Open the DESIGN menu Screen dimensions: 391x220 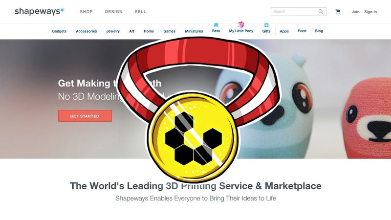coord(114,12)
